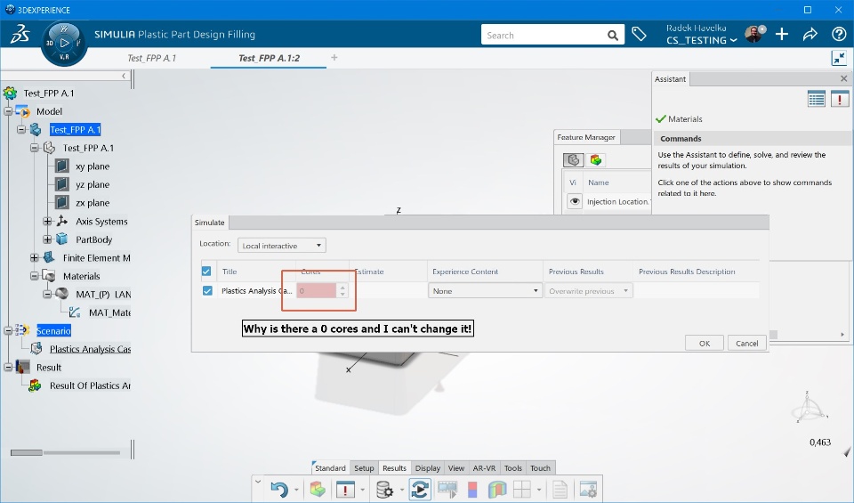
Task: Click the image capture settings icon
Action: (x=588, y=490)
